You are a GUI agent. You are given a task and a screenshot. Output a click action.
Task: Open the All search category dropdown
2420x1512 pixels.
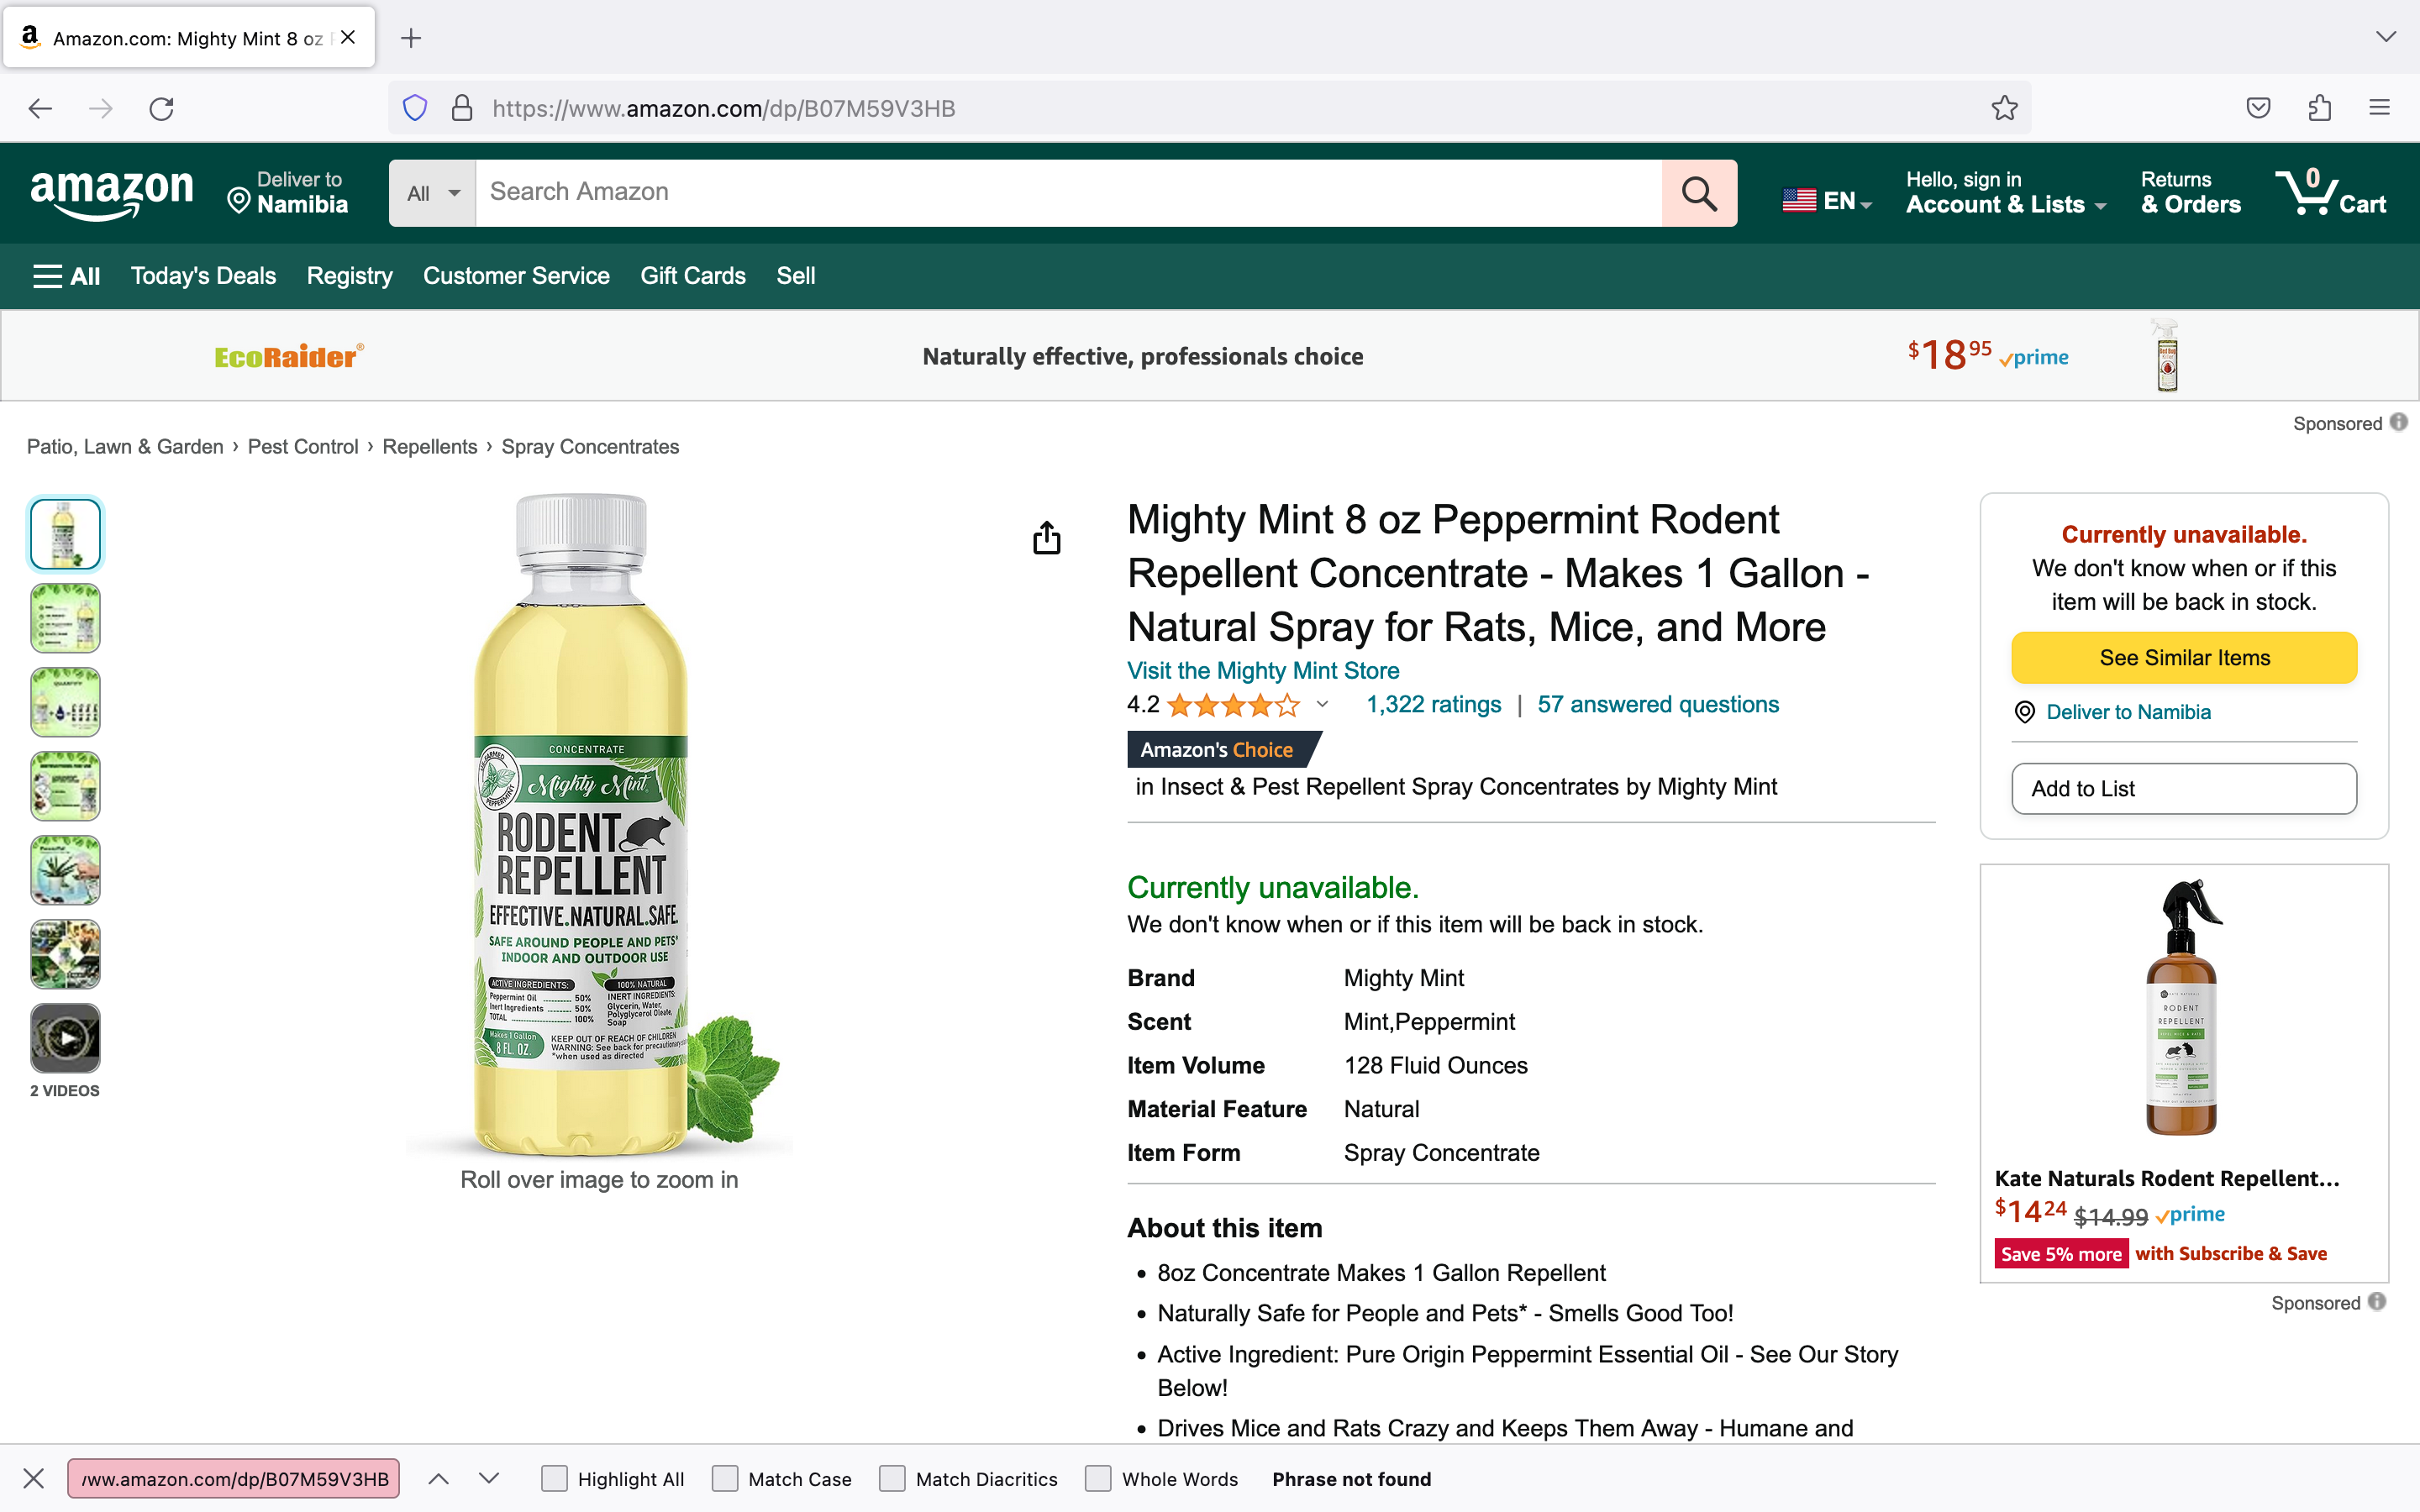(432, 193)
